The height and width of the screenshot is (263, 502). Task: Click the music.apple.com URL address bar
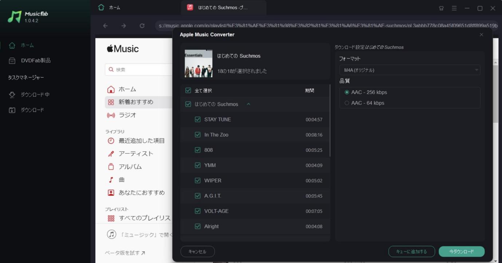point(327,26)
